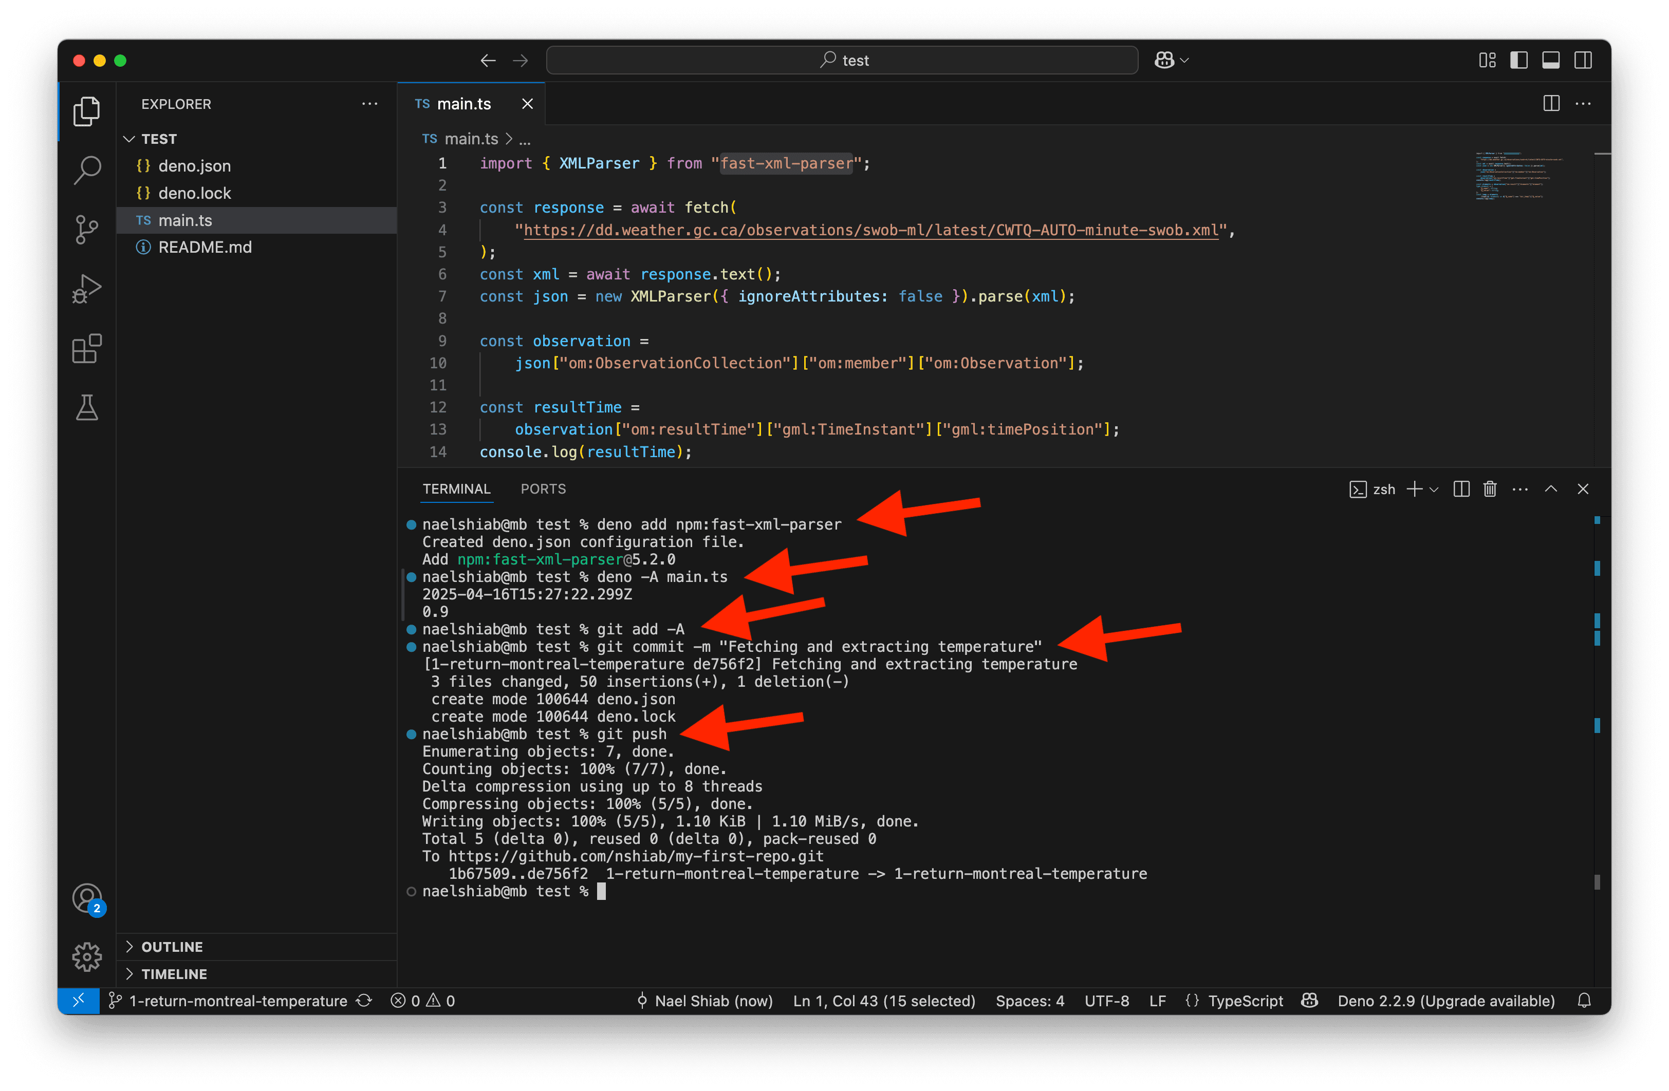The height and width of the screenshot is (1091, 1669).
Task: Open notifications bell
Action: pos(1584,1001)
